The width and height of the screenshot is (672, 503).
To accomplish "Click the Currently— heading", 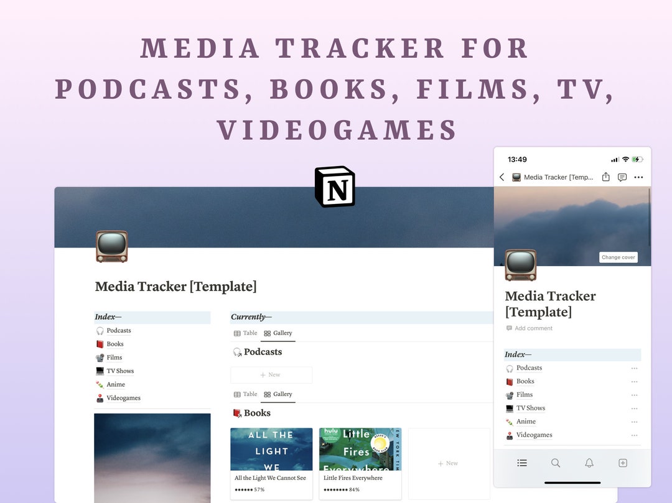I will 251,317.
